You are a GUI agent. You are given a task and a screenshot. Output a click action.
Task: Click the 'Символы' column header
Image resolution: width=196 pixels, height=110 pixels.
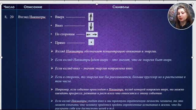click(x=121, y=7)
